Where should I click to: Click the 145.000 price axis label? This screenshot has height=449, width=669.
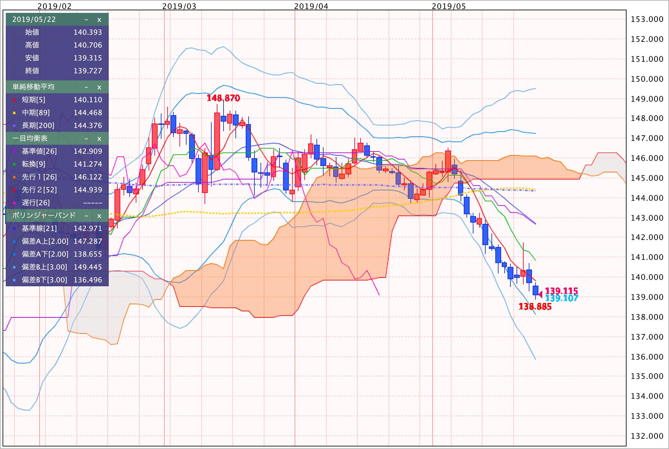pos(647,178)
